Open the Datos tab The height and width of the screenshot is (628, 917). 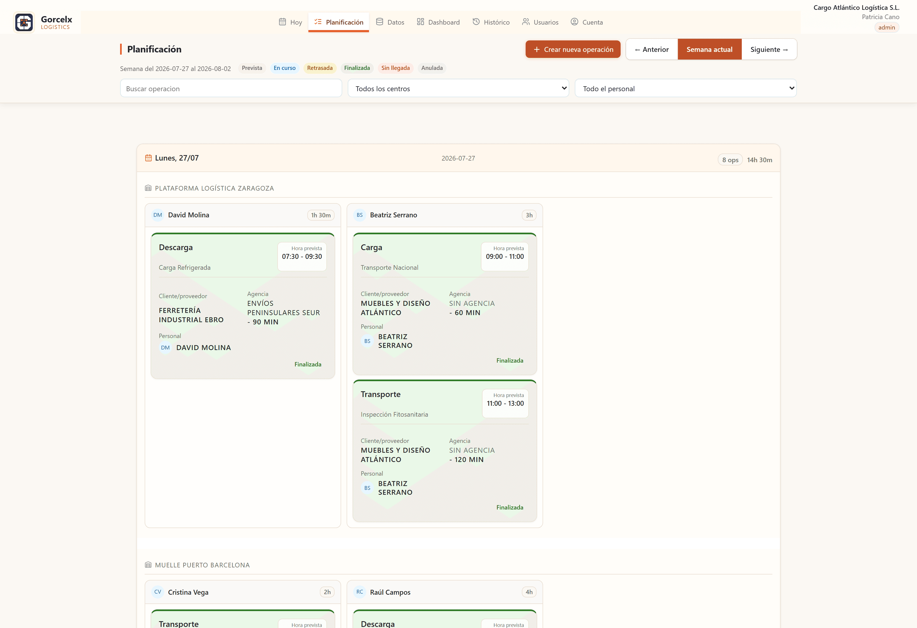(390, 22)
